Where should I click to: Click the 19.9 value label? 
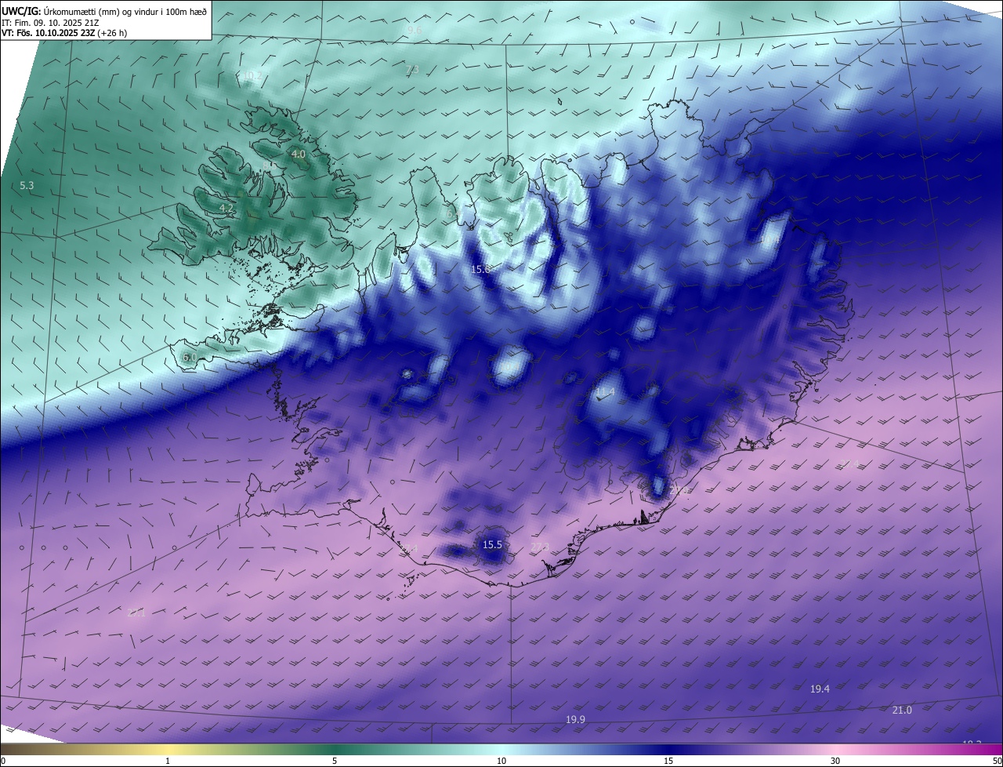[x=575, y=719]
